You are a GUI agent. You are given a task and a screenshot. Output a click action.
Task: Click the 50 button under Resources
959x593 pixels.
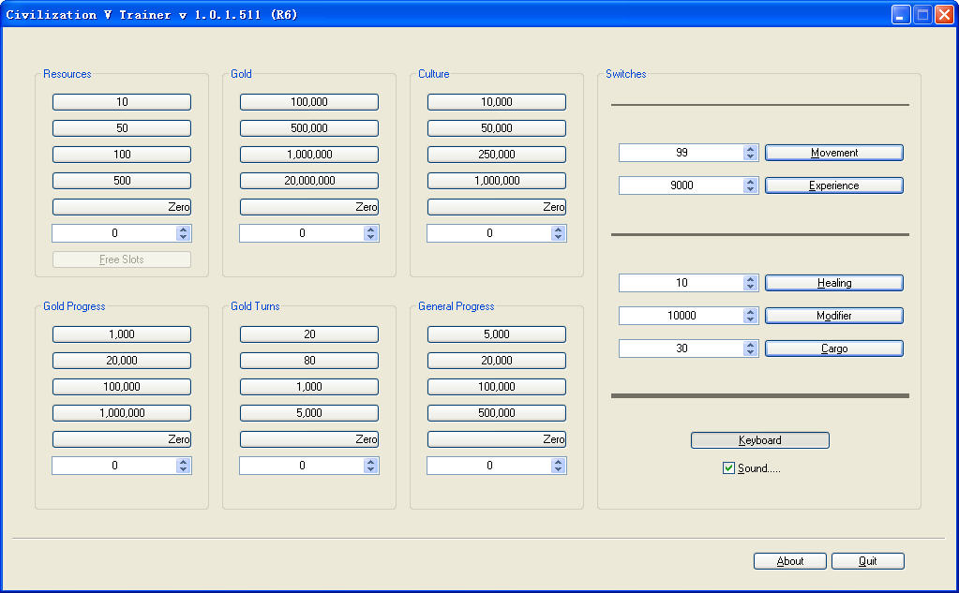(122, 128)
